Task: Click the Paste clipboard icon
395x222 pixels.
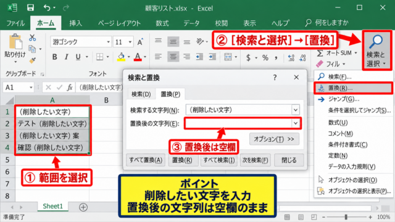Action: click(15, 42)
